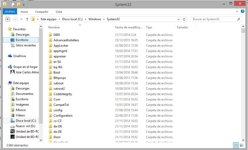Select Disco local (C:) in sidebar
248x150 pixels.
[x=26, y=121]
